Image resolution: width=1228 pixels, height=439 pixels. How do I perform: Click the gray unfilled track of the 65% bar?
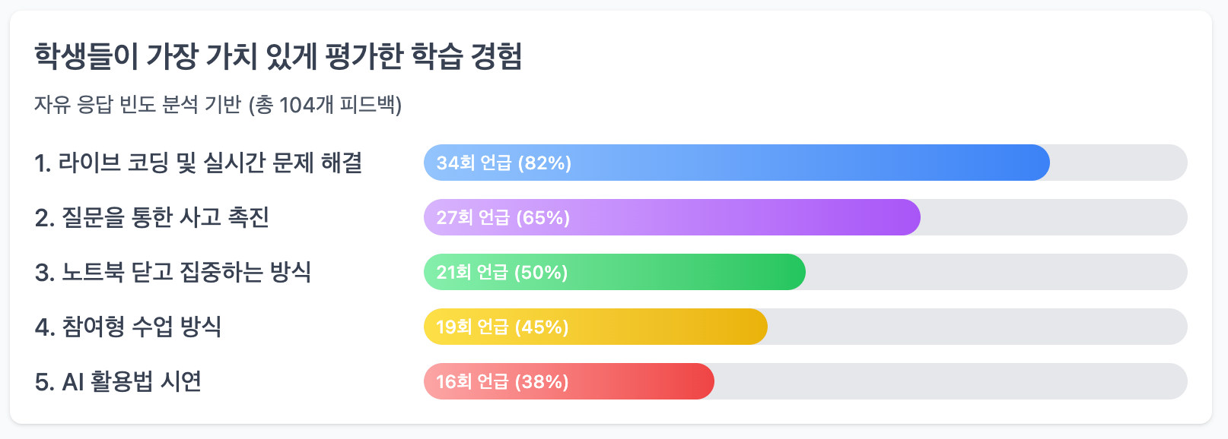coord(1054,217)
